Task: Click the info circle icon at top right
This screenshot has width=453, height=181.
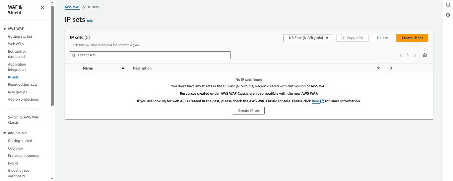Action: (448, 5)
